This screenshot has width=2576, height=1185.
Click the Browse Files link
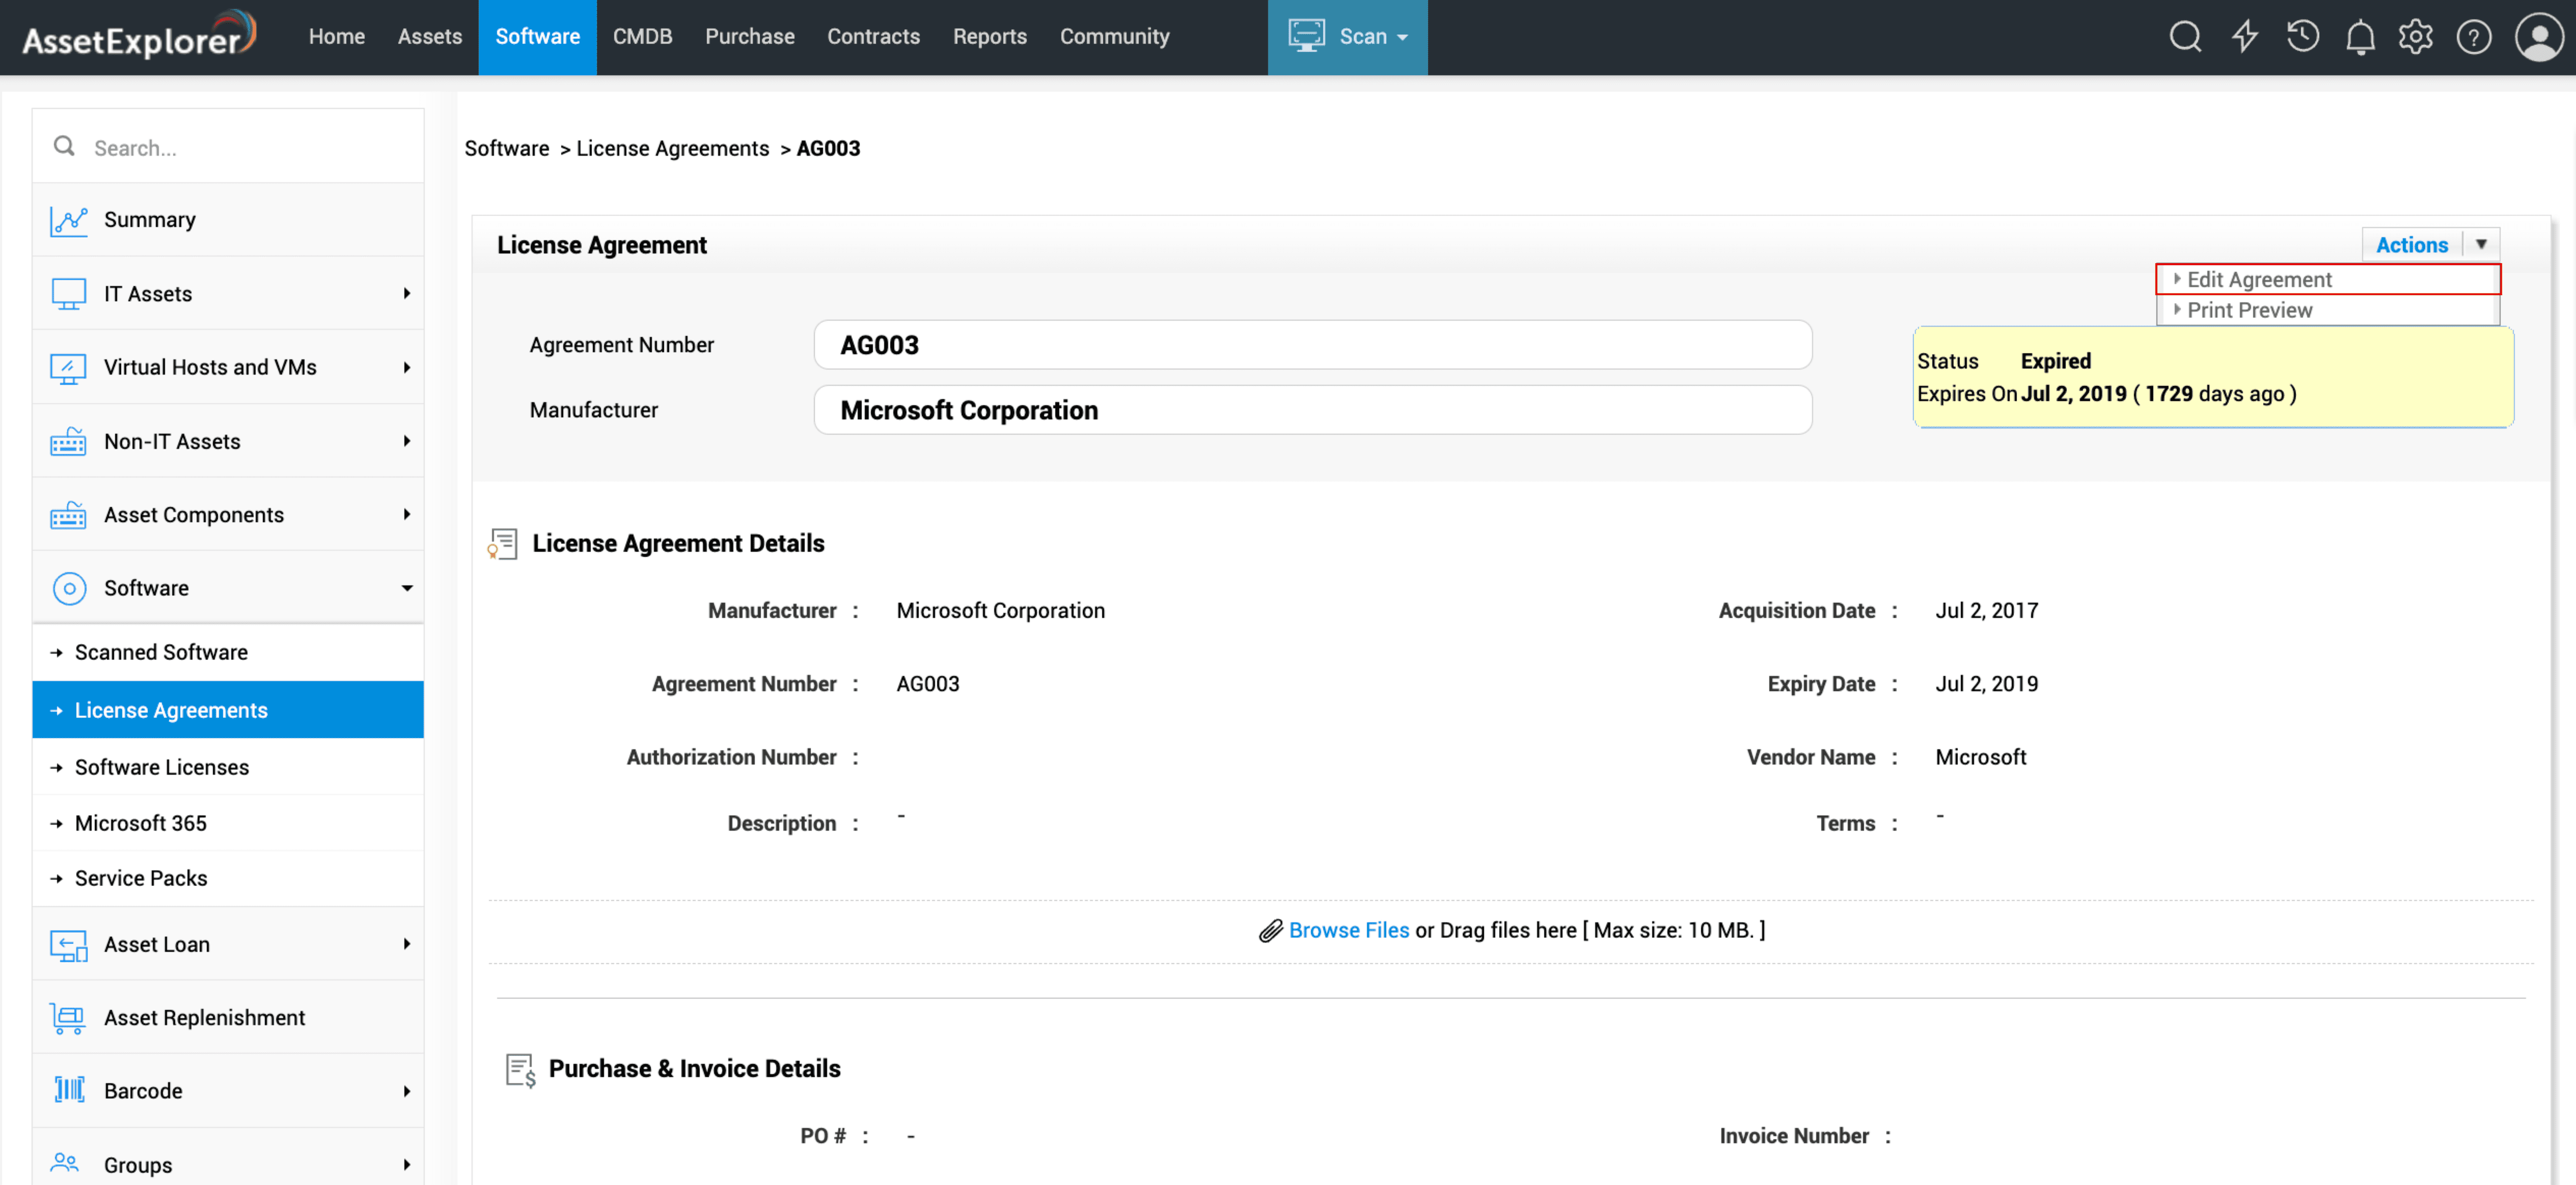(x=1348, y=930)
